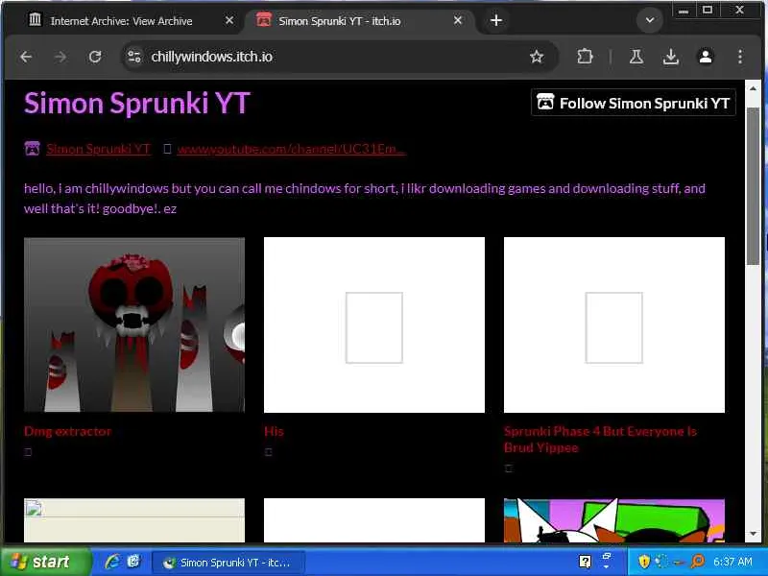Open Chrome three-dot menu

(739, 57)
